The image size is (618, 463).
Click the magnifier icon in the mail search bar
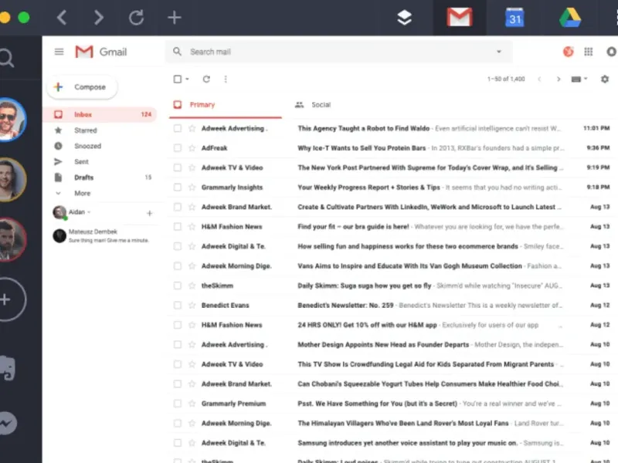pos(178,52)
